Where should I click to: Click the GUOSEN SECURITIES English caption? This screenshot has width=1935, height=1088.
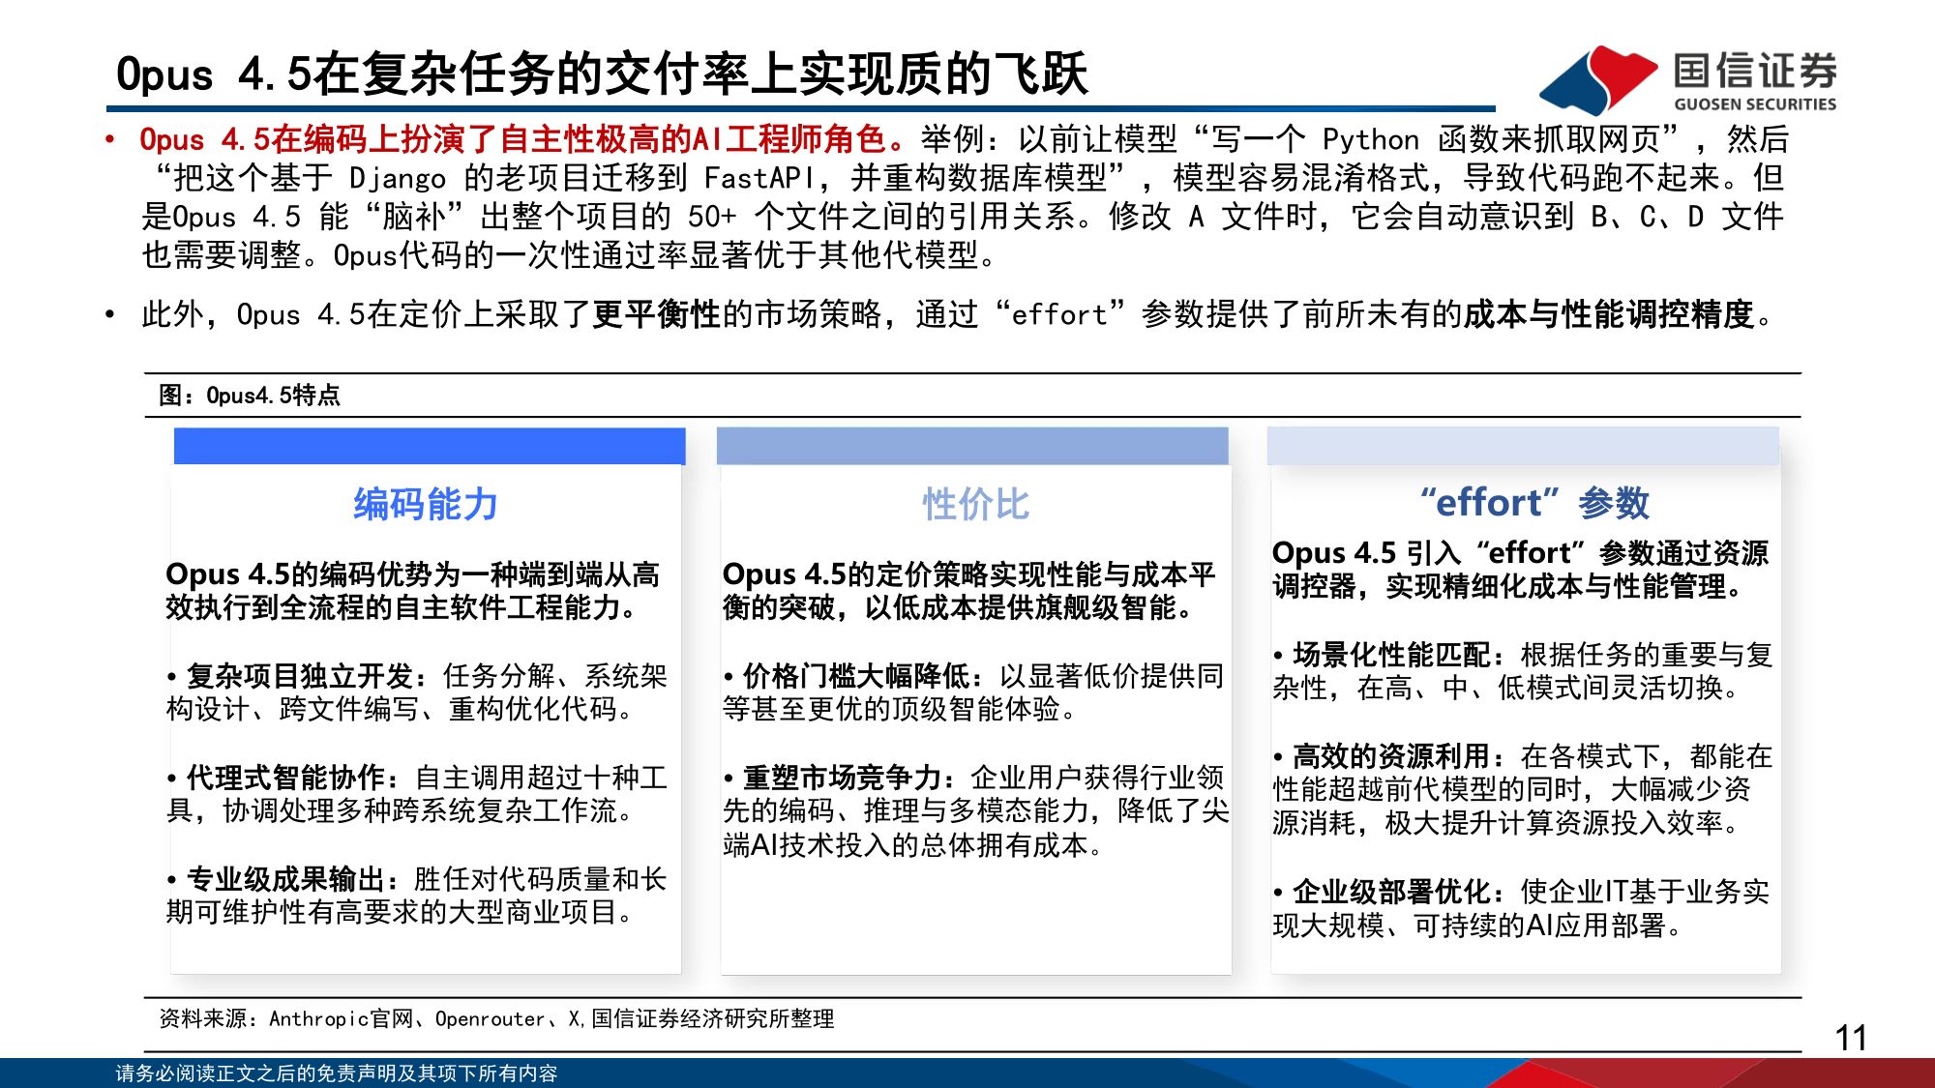point(1755,104)
